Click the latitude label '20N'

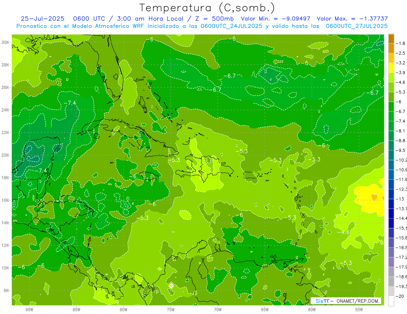click(x=5, y=155)
